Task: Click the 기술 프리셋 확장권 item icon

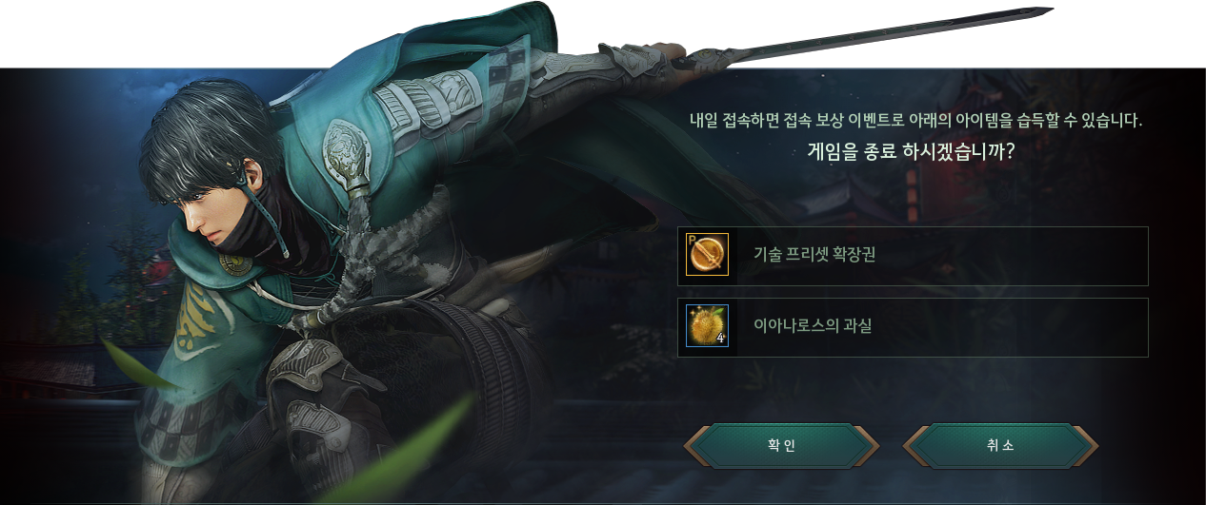Action: [x=707, y=254]
